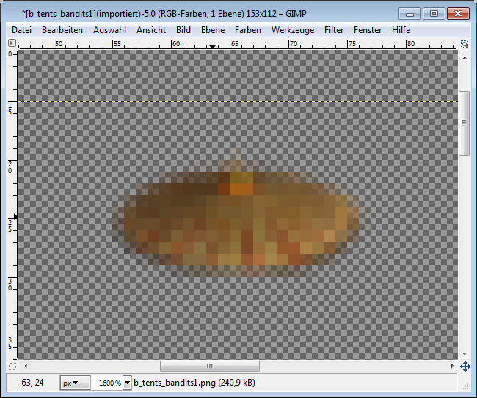
Task: Open the Hilfe menu
Action: (x=401, y=30)
